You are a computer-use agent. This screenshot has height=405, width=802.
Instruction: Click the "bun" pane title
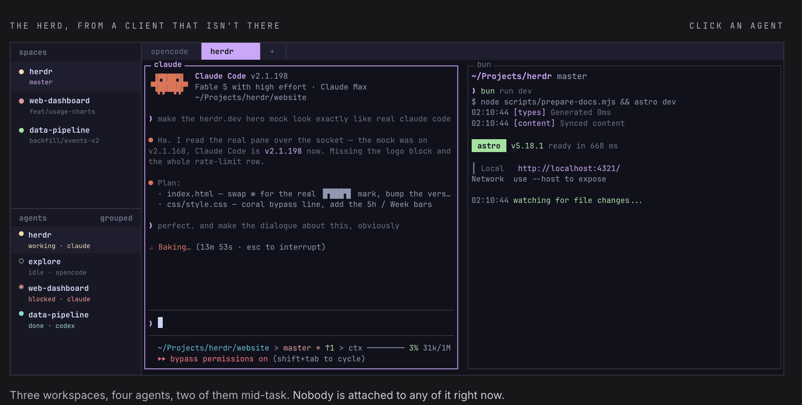(484, 65)
